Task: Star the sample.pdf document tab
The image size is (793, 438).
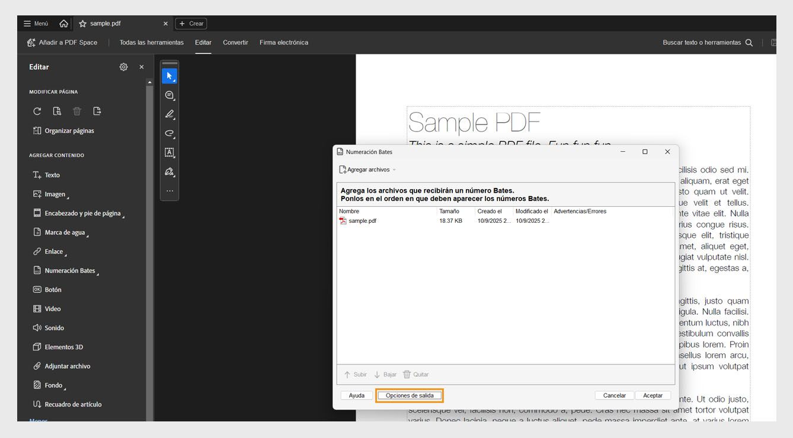Action: [82, 24]
